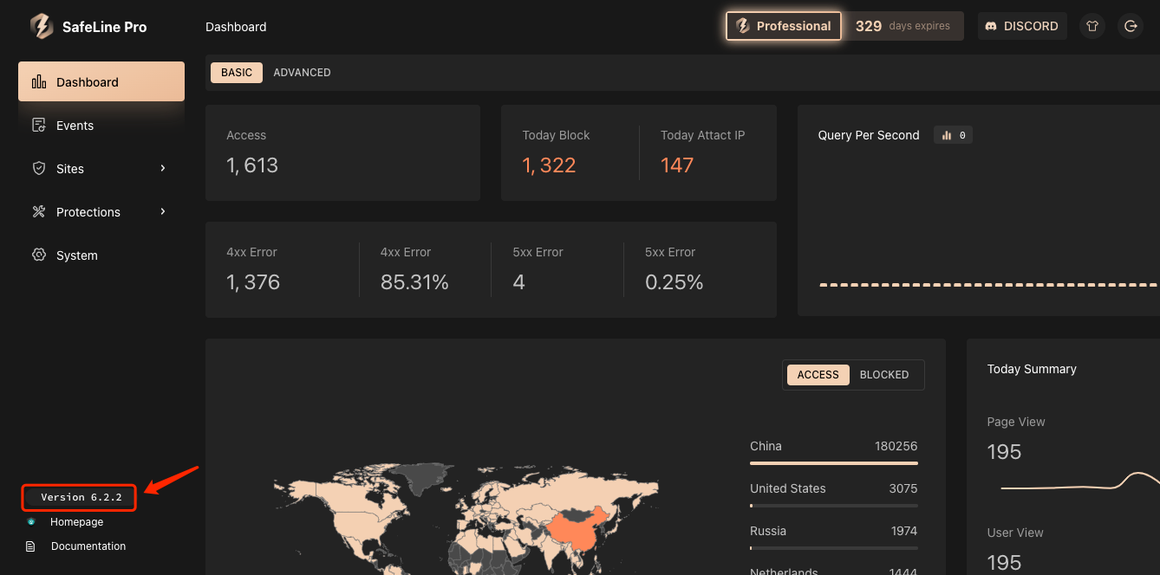The image size is (1160, 575).
Task: Click the Events sidebar icon
Action: click(39, 126)
